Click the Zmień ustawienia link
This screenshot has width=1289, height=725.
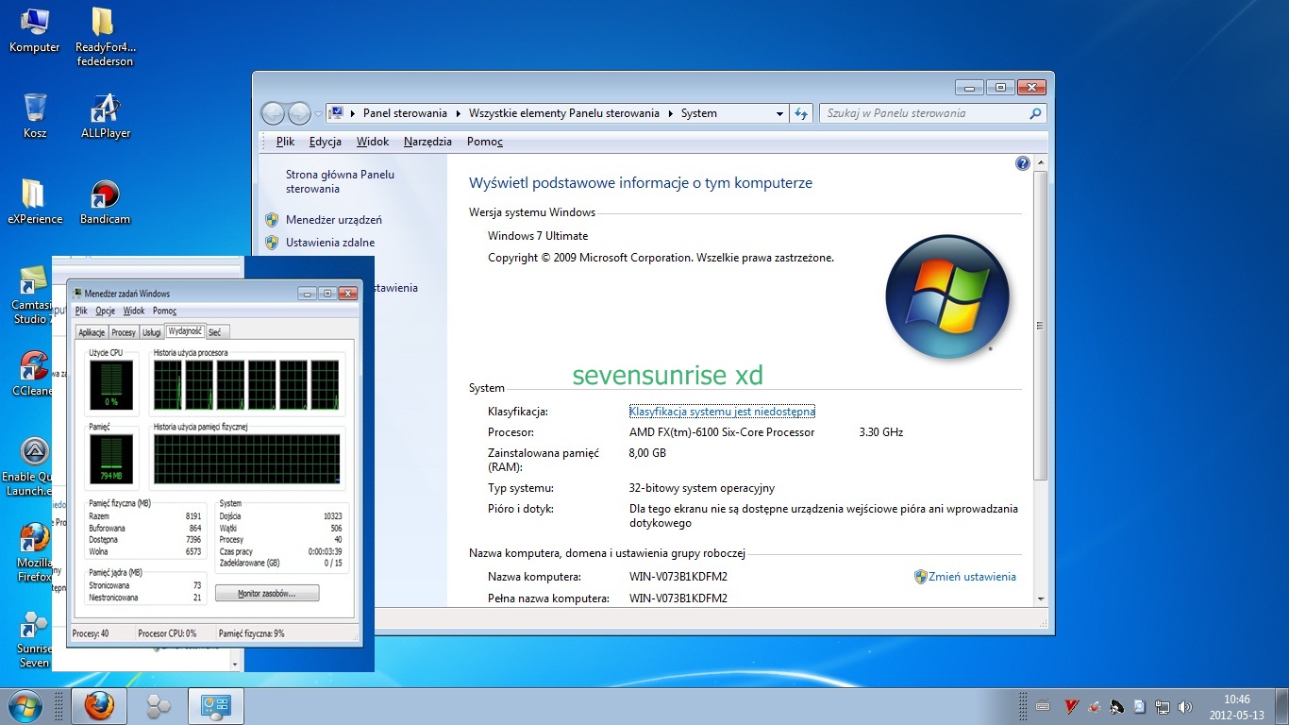(x=972, y=577)
